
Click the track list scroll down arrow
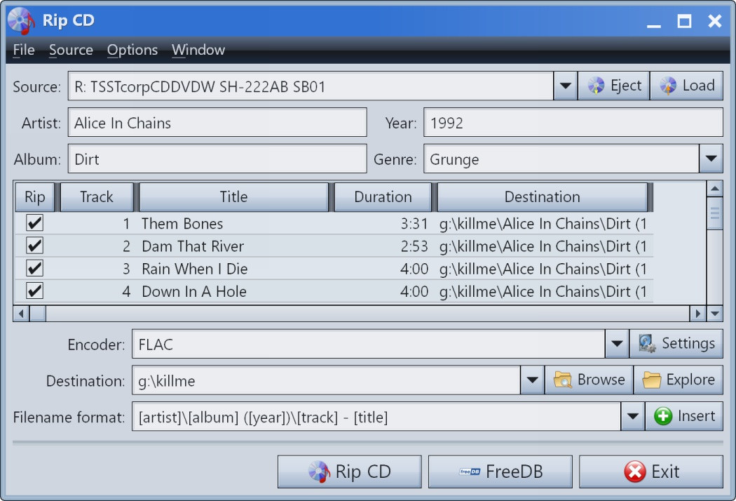click(x=715, y=313)
